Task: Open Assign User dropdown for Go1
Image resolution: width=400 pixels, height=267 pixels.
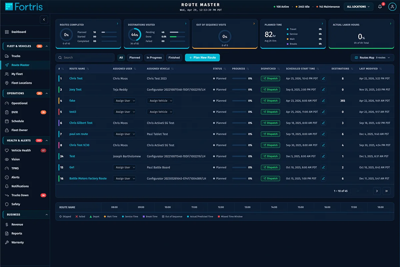Action: 124,167
